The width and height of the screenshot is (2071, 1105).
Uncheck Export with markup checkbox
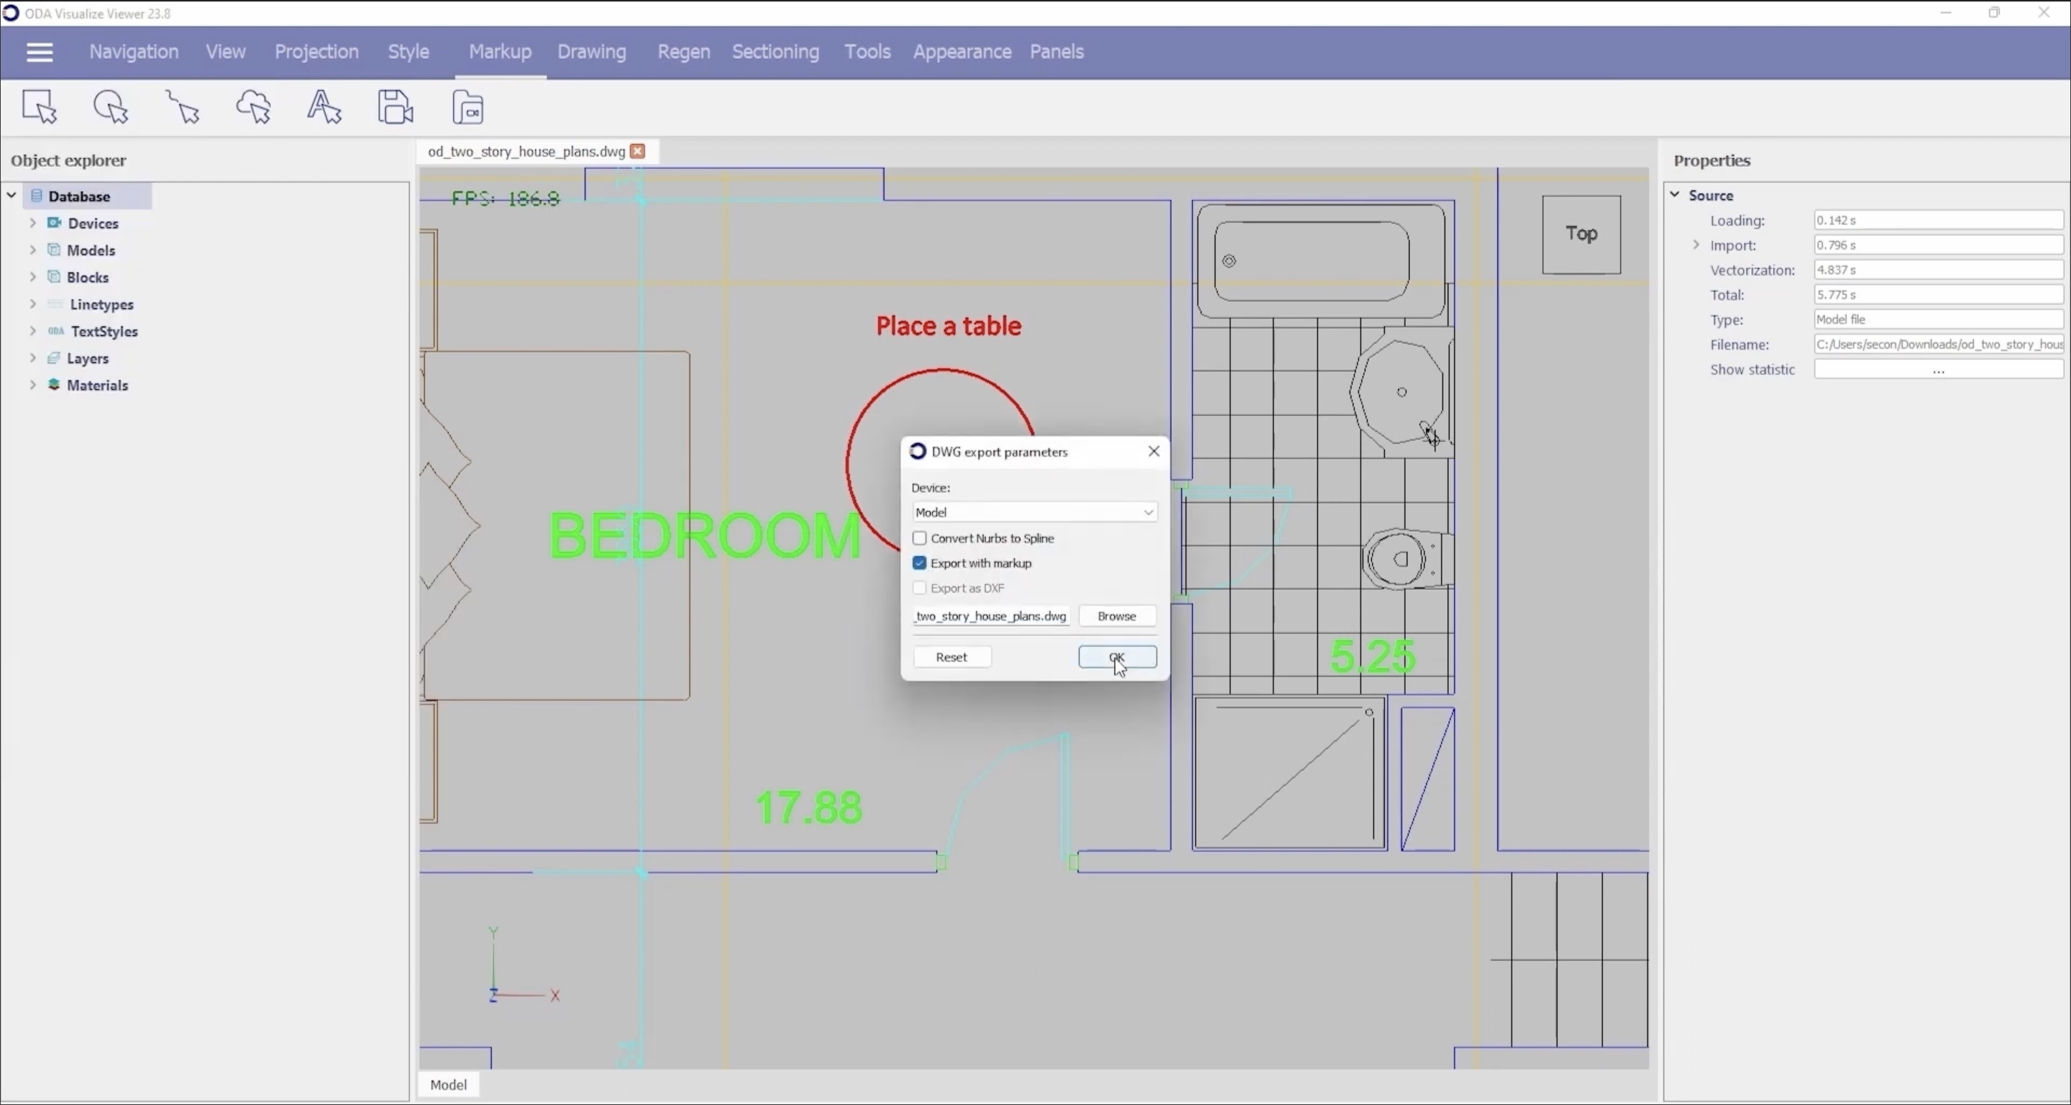pyautogui.click(x=920, y=563)
